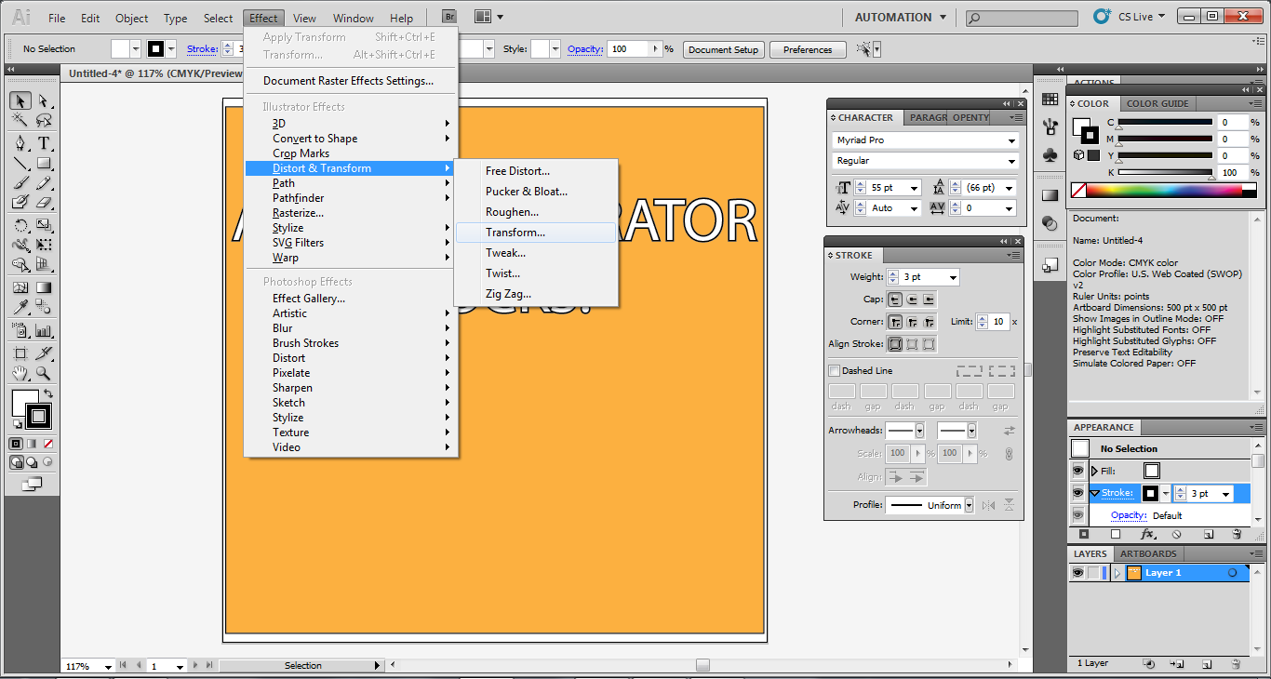Select the Direct Selection tool
The width and height of the screenshot is (1271, 679).
(43, 100)
